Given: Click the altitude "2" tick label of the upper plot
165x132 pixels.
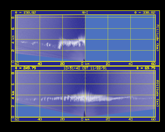Looking at the screenshot, I should (x=13, y=51).
